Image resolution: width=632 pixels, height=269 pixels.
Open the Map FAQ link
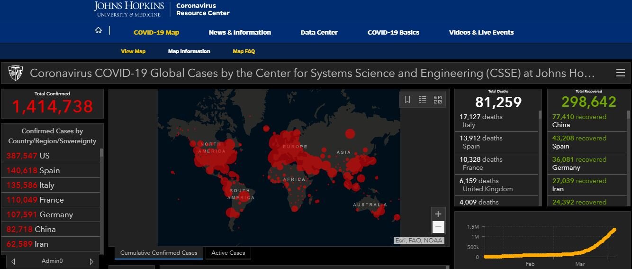[x=244, y=51]
